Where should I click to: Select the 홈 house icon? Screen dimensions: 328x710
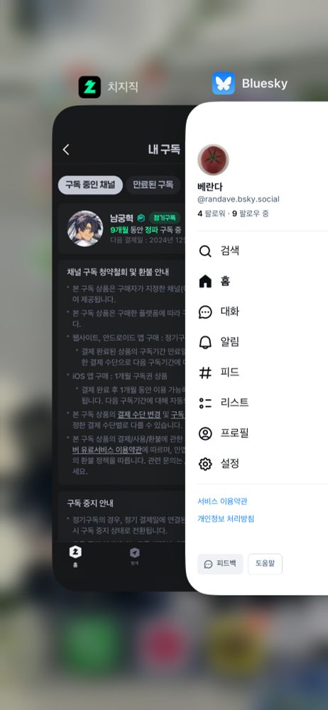205,282
